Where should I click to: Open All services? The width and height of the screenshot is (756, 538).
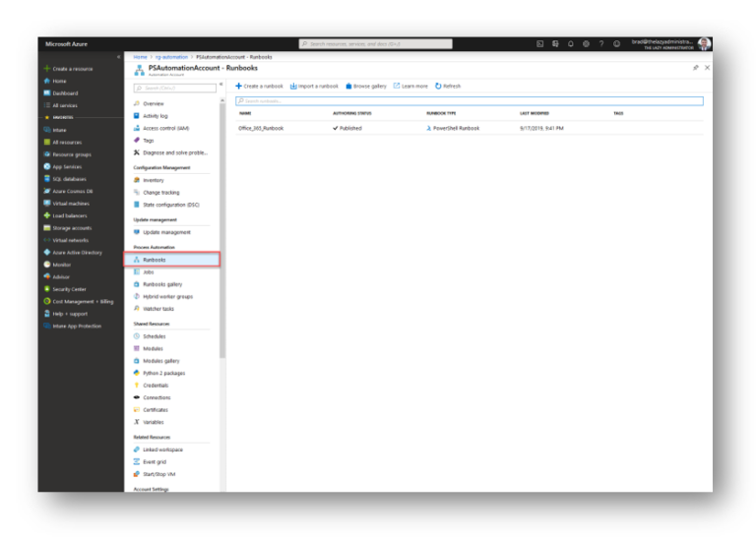pos(61,105)
